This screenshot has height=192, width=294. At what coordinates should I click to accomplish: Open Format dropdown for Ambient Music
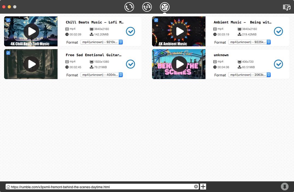coord(250,42)
